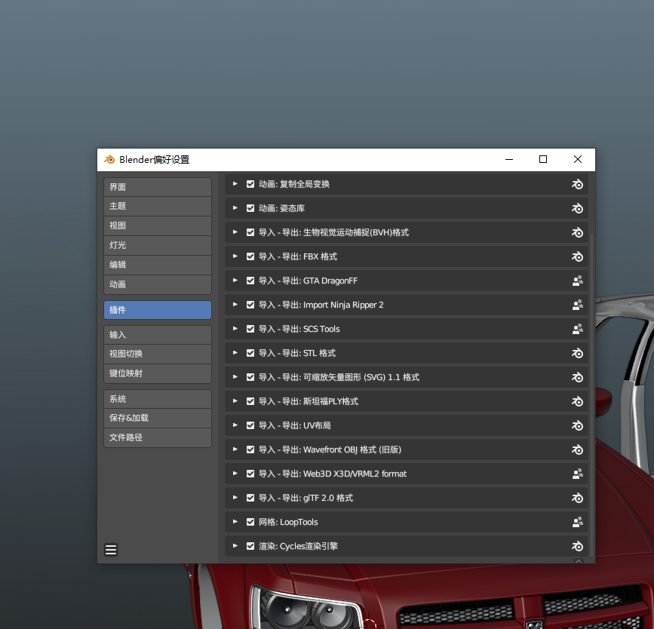Click community icon on Import Ninja Ripper 2 row

(x=577, y=305)
